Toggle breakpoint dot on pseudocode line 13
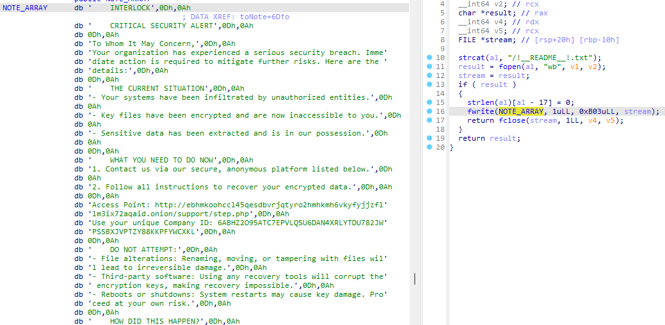 (429, 84)
